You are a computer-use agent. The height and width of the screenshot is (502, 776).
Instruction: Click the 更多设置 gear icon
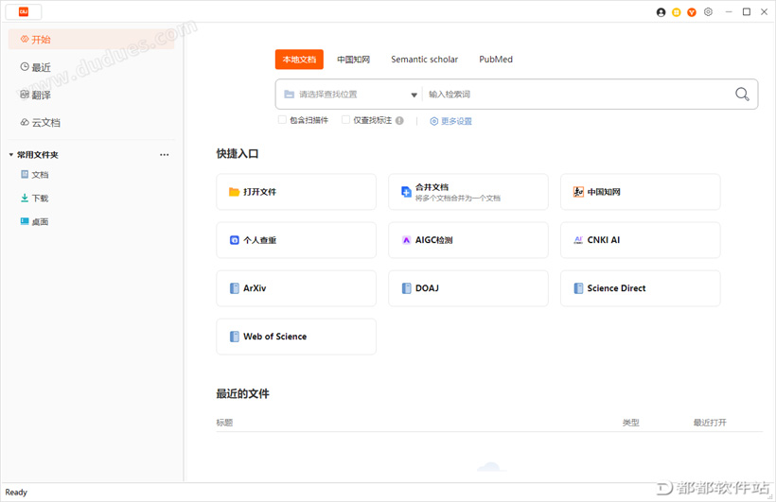pyautogui.click(x=433, y=121)
